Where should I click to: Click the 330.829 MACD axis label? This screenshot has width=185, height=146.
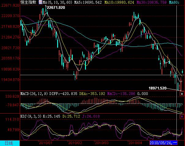12,97
